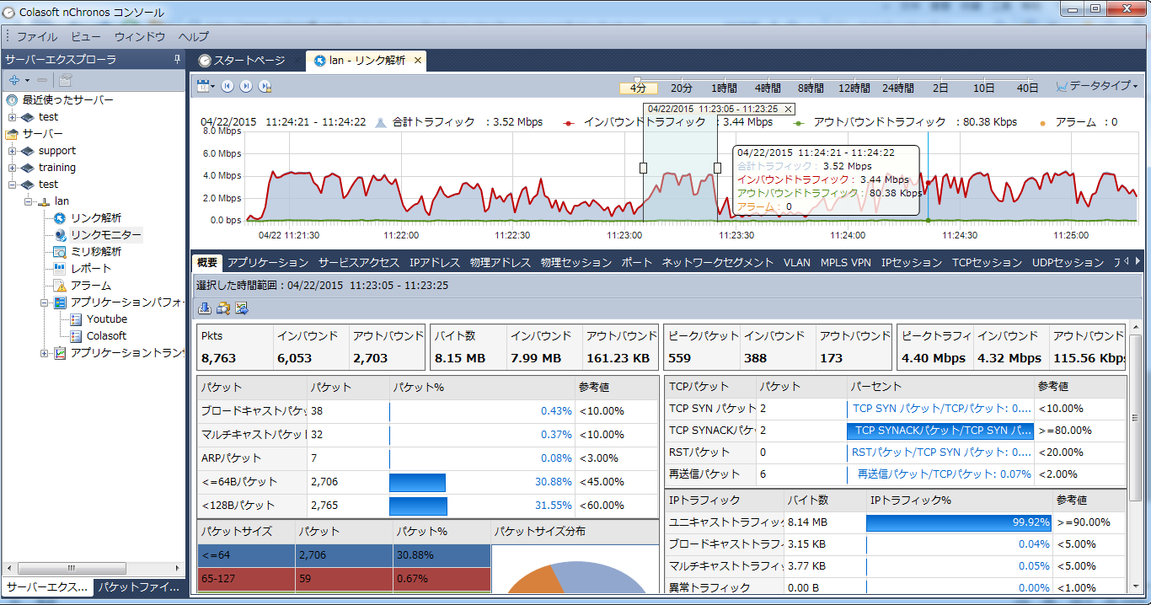Viewport: 1151px width, 605px height.
Task: Pin the サーバーエクスプローラ panel
Action: [x=177, y=60]
